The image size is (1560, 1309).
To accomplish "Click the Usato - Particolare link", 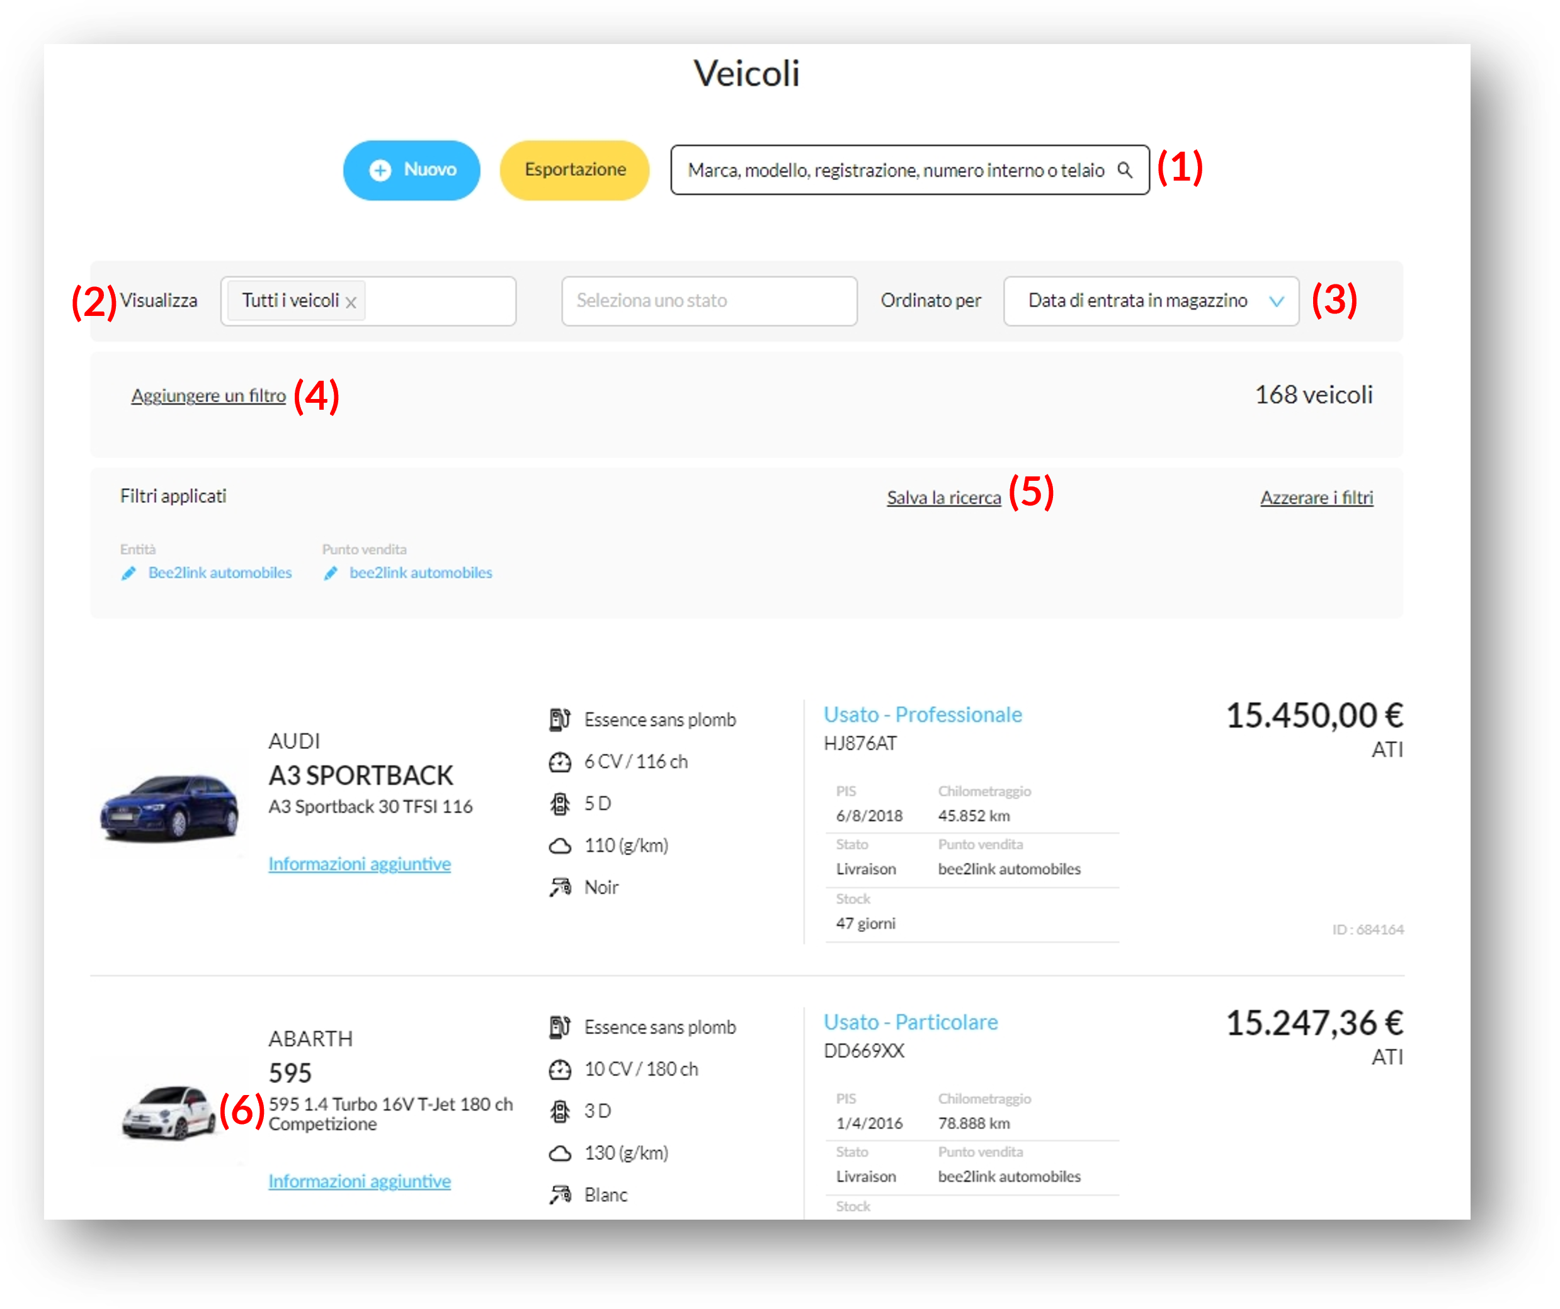I will coord(911,1021).
